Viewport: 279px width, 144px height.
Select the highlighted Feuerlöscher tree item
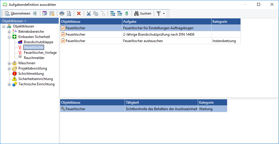point(34,47)
